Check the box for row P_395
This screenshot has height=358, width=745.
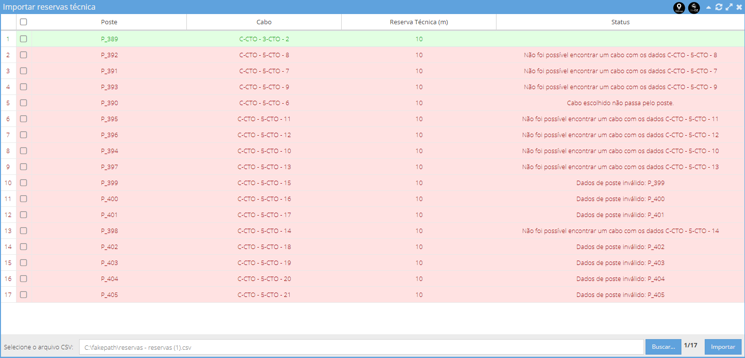tap(23, 119)
